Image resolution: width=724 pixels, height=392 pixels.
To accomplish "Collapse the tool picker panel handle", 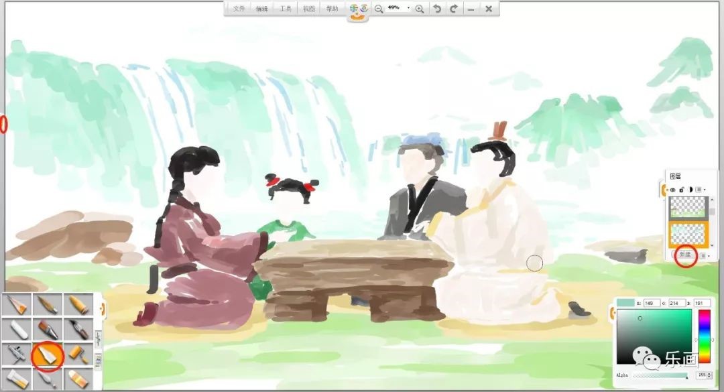I will point(103,308).
